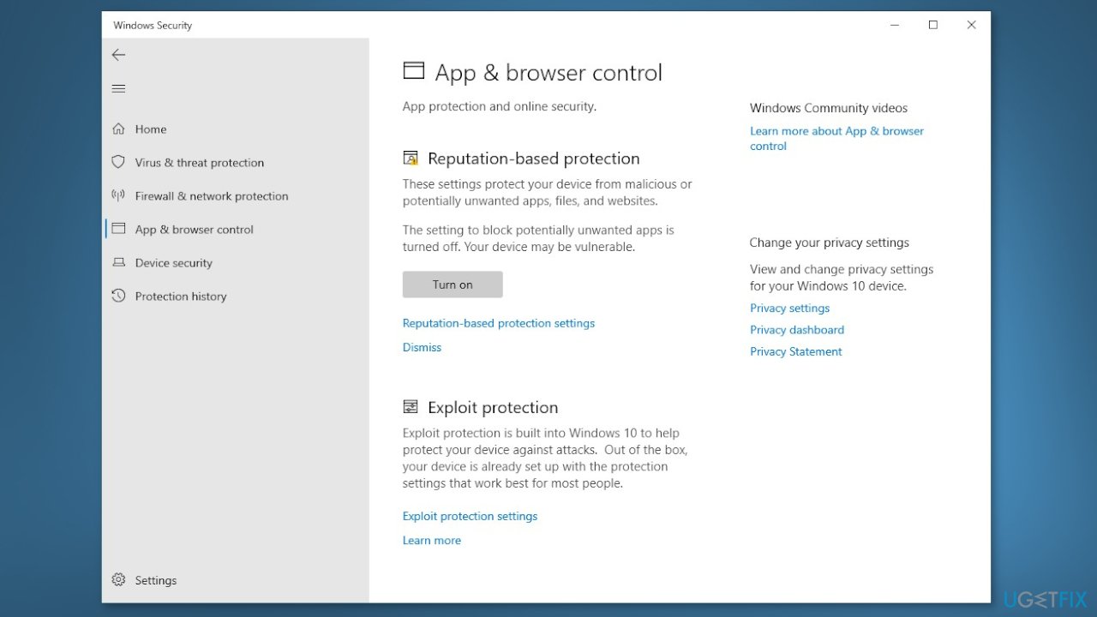Click the Reputation-based protection warning shield icon
This screenshot has width=1097, height=617.
410,158
